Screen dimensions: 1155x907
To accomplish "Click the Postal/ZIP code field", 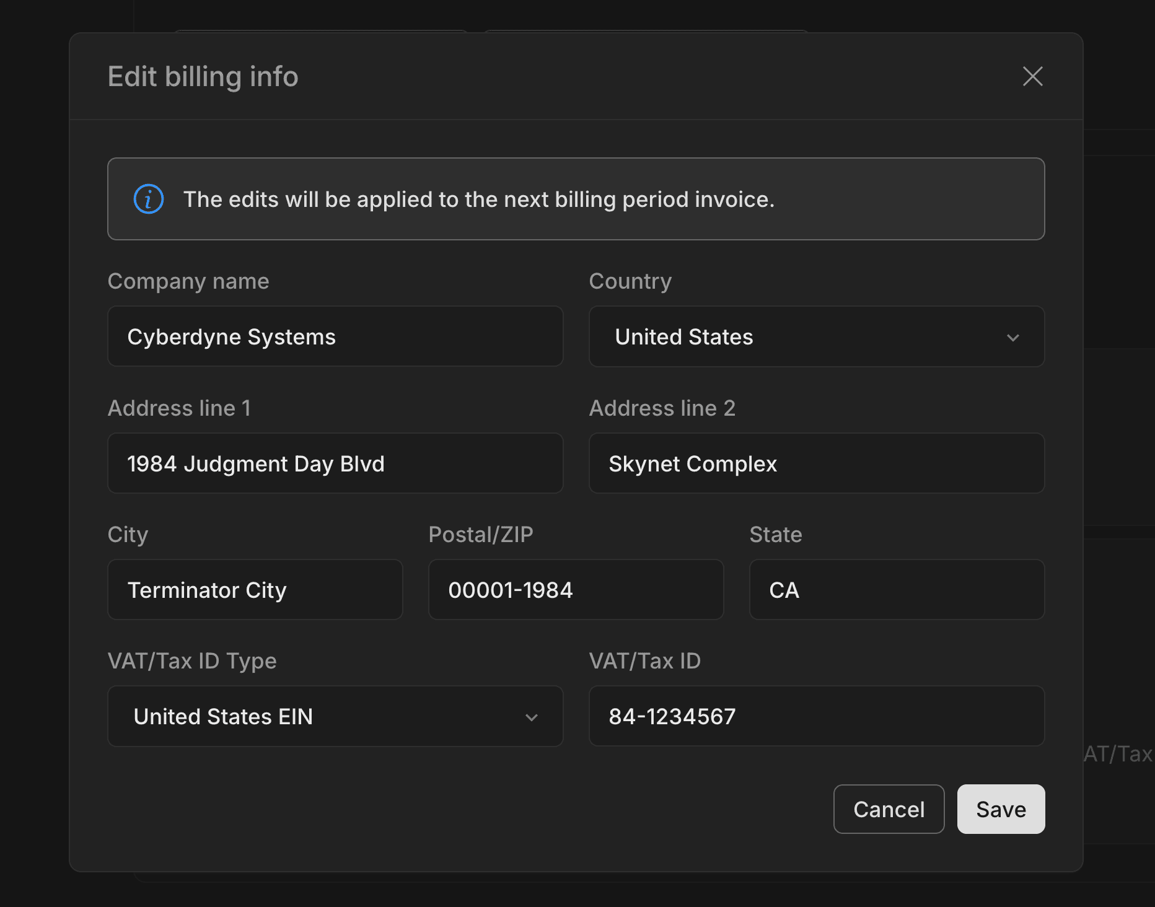I will (x=575, y=590).
